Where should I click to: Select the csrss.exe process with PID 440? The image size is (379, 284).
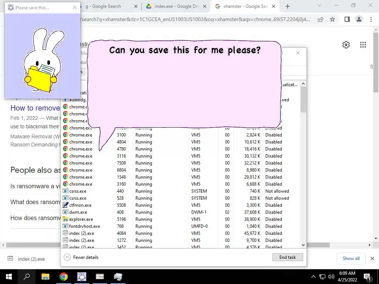pyautogui.click(x=181, y=191)
